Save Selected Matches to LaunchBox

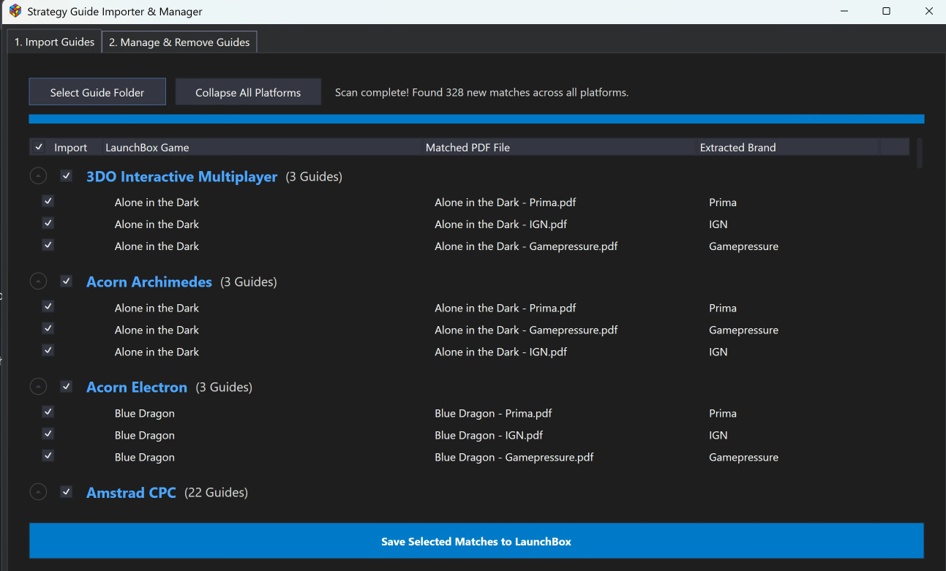click(476, 542)
